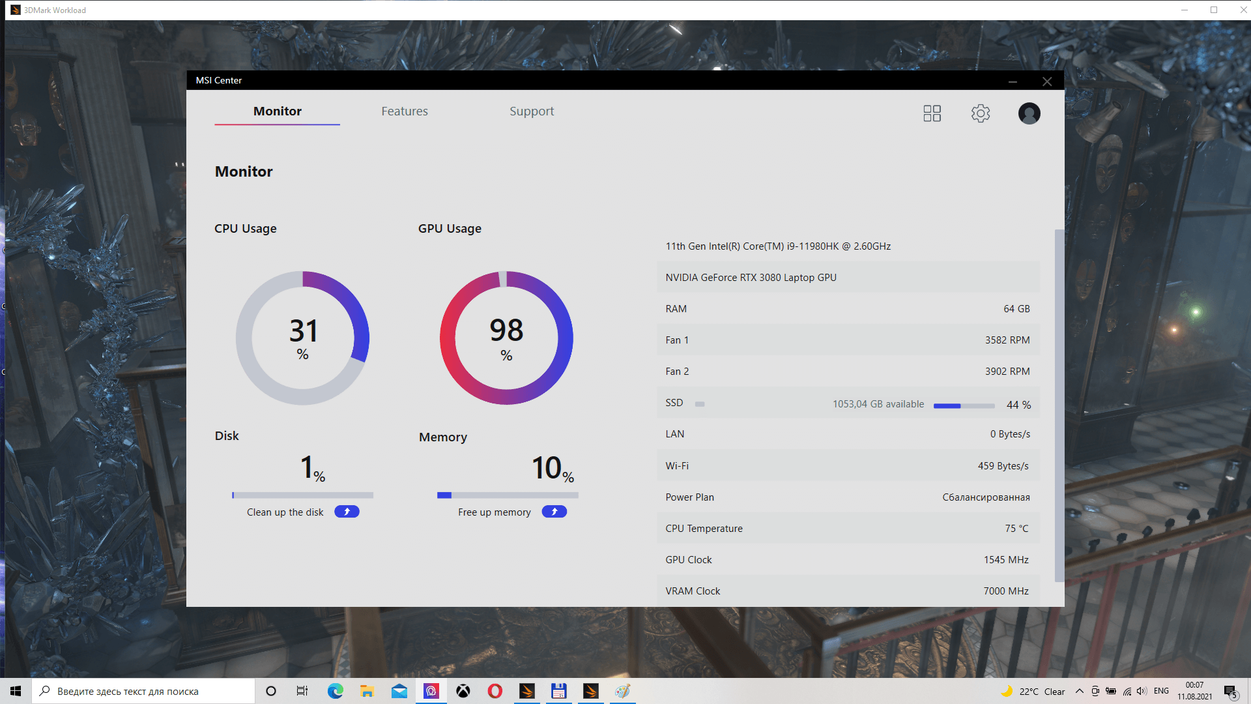Open the MSI Center grid view icon

click(932, 113)
